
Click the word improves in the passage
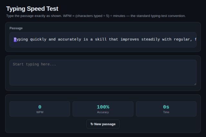point(130,39)
